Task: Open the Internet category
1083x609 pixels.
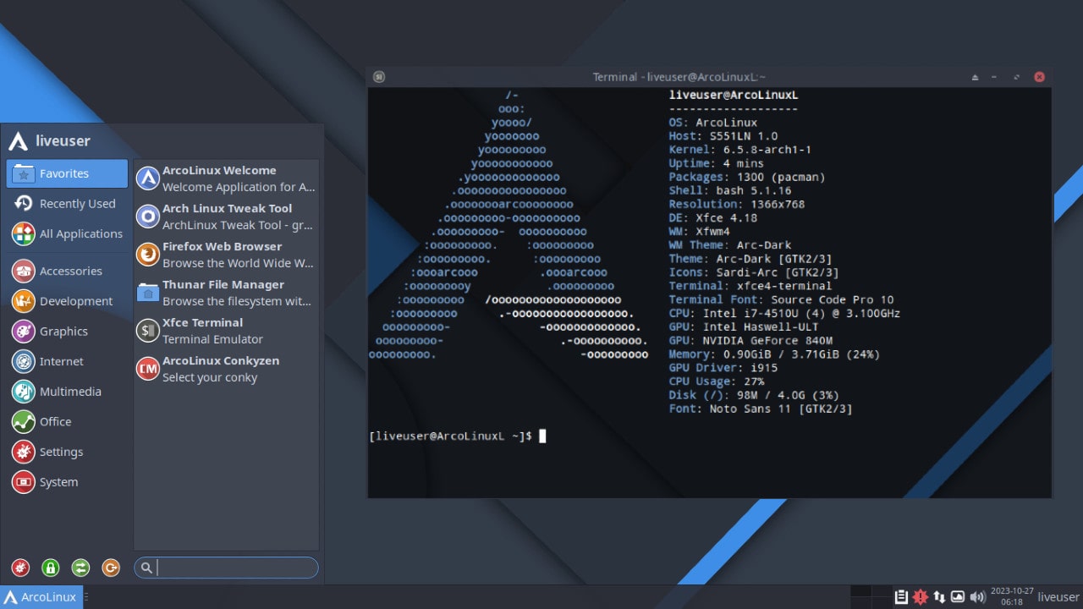Action: [67, 361]
